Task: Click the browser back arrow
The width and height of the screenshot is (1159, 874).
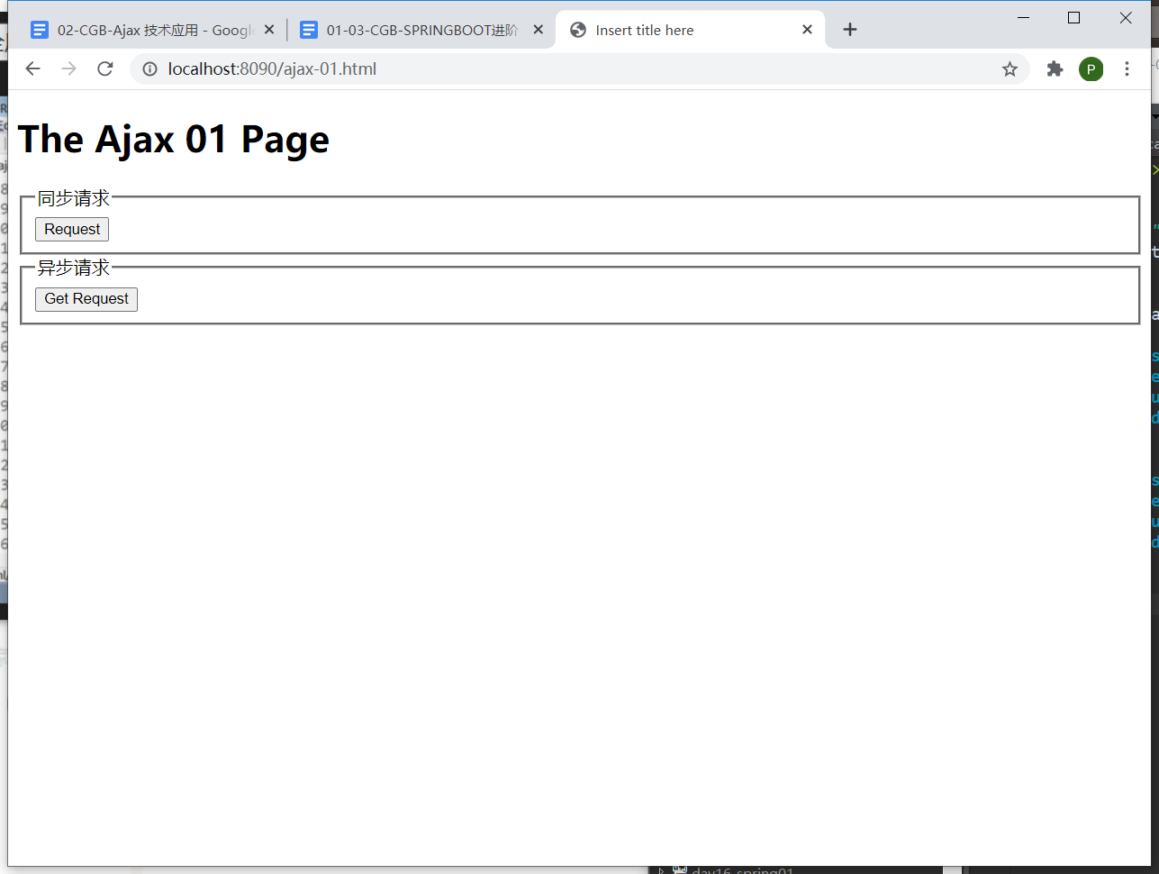Action: click(x=33, y=68)
